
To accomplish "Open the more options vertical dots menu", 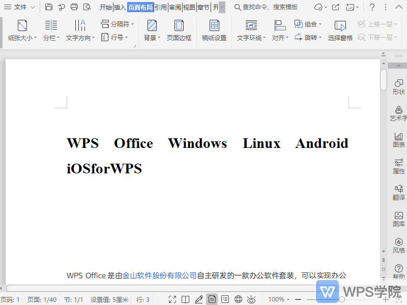I will [386, 7].
